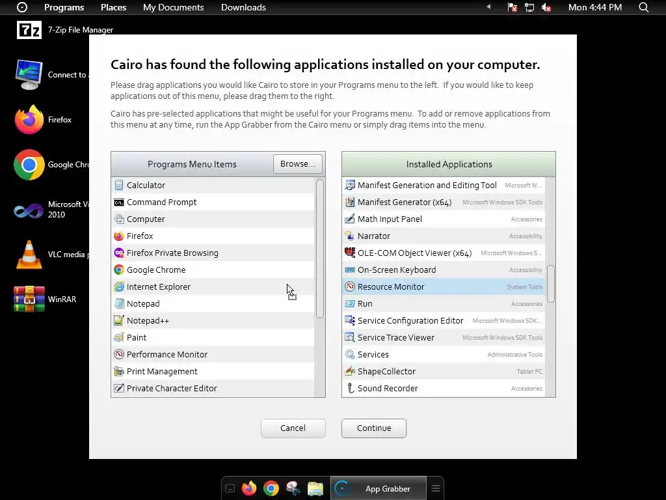Click the muted volume tray icon
Image resolution: width=666 pixels, height=500 pixels.
546,7
